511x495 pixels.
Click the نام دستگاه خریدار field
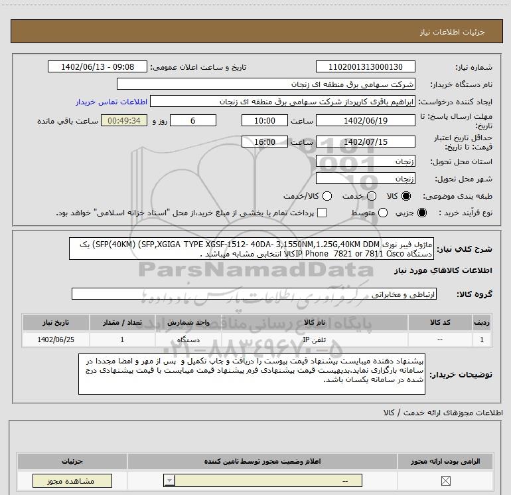pyautogui.click(x=266, y=84)
